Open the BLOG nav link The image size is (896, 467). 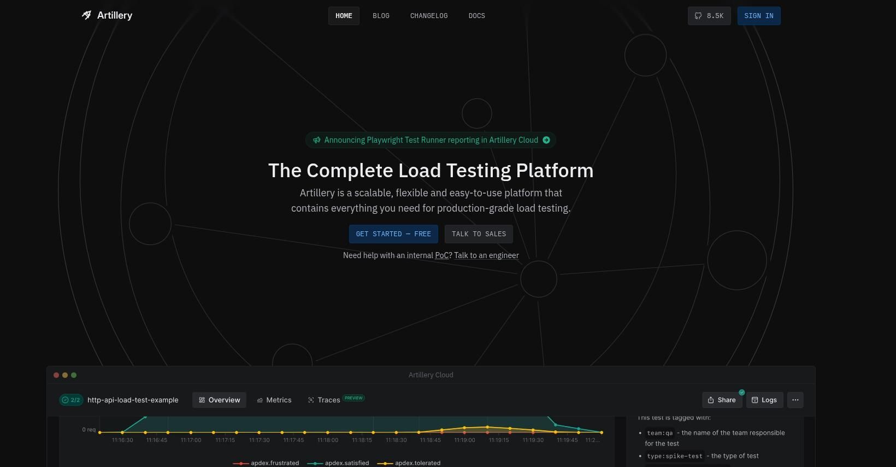coord(381,16)
